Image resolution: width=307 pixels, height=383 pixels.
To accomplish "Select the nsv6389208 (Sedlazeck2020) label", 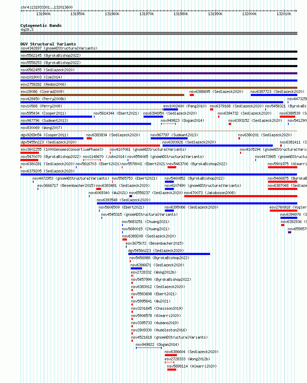I will pyautogui.click(x=149, y=236).
